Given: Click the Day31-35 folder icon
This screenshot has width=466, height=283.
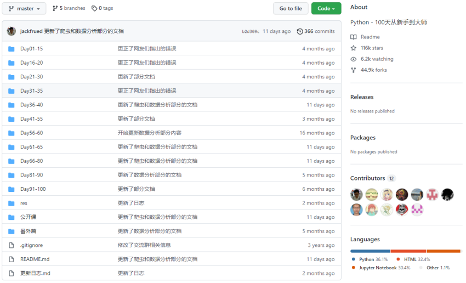Looking at the screenshot, I should click(12, 90).
